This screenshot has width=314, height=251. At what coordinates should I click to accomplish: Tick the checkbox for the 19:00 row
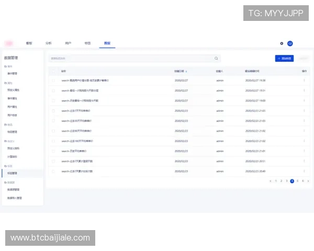click(x=53, y=101)
